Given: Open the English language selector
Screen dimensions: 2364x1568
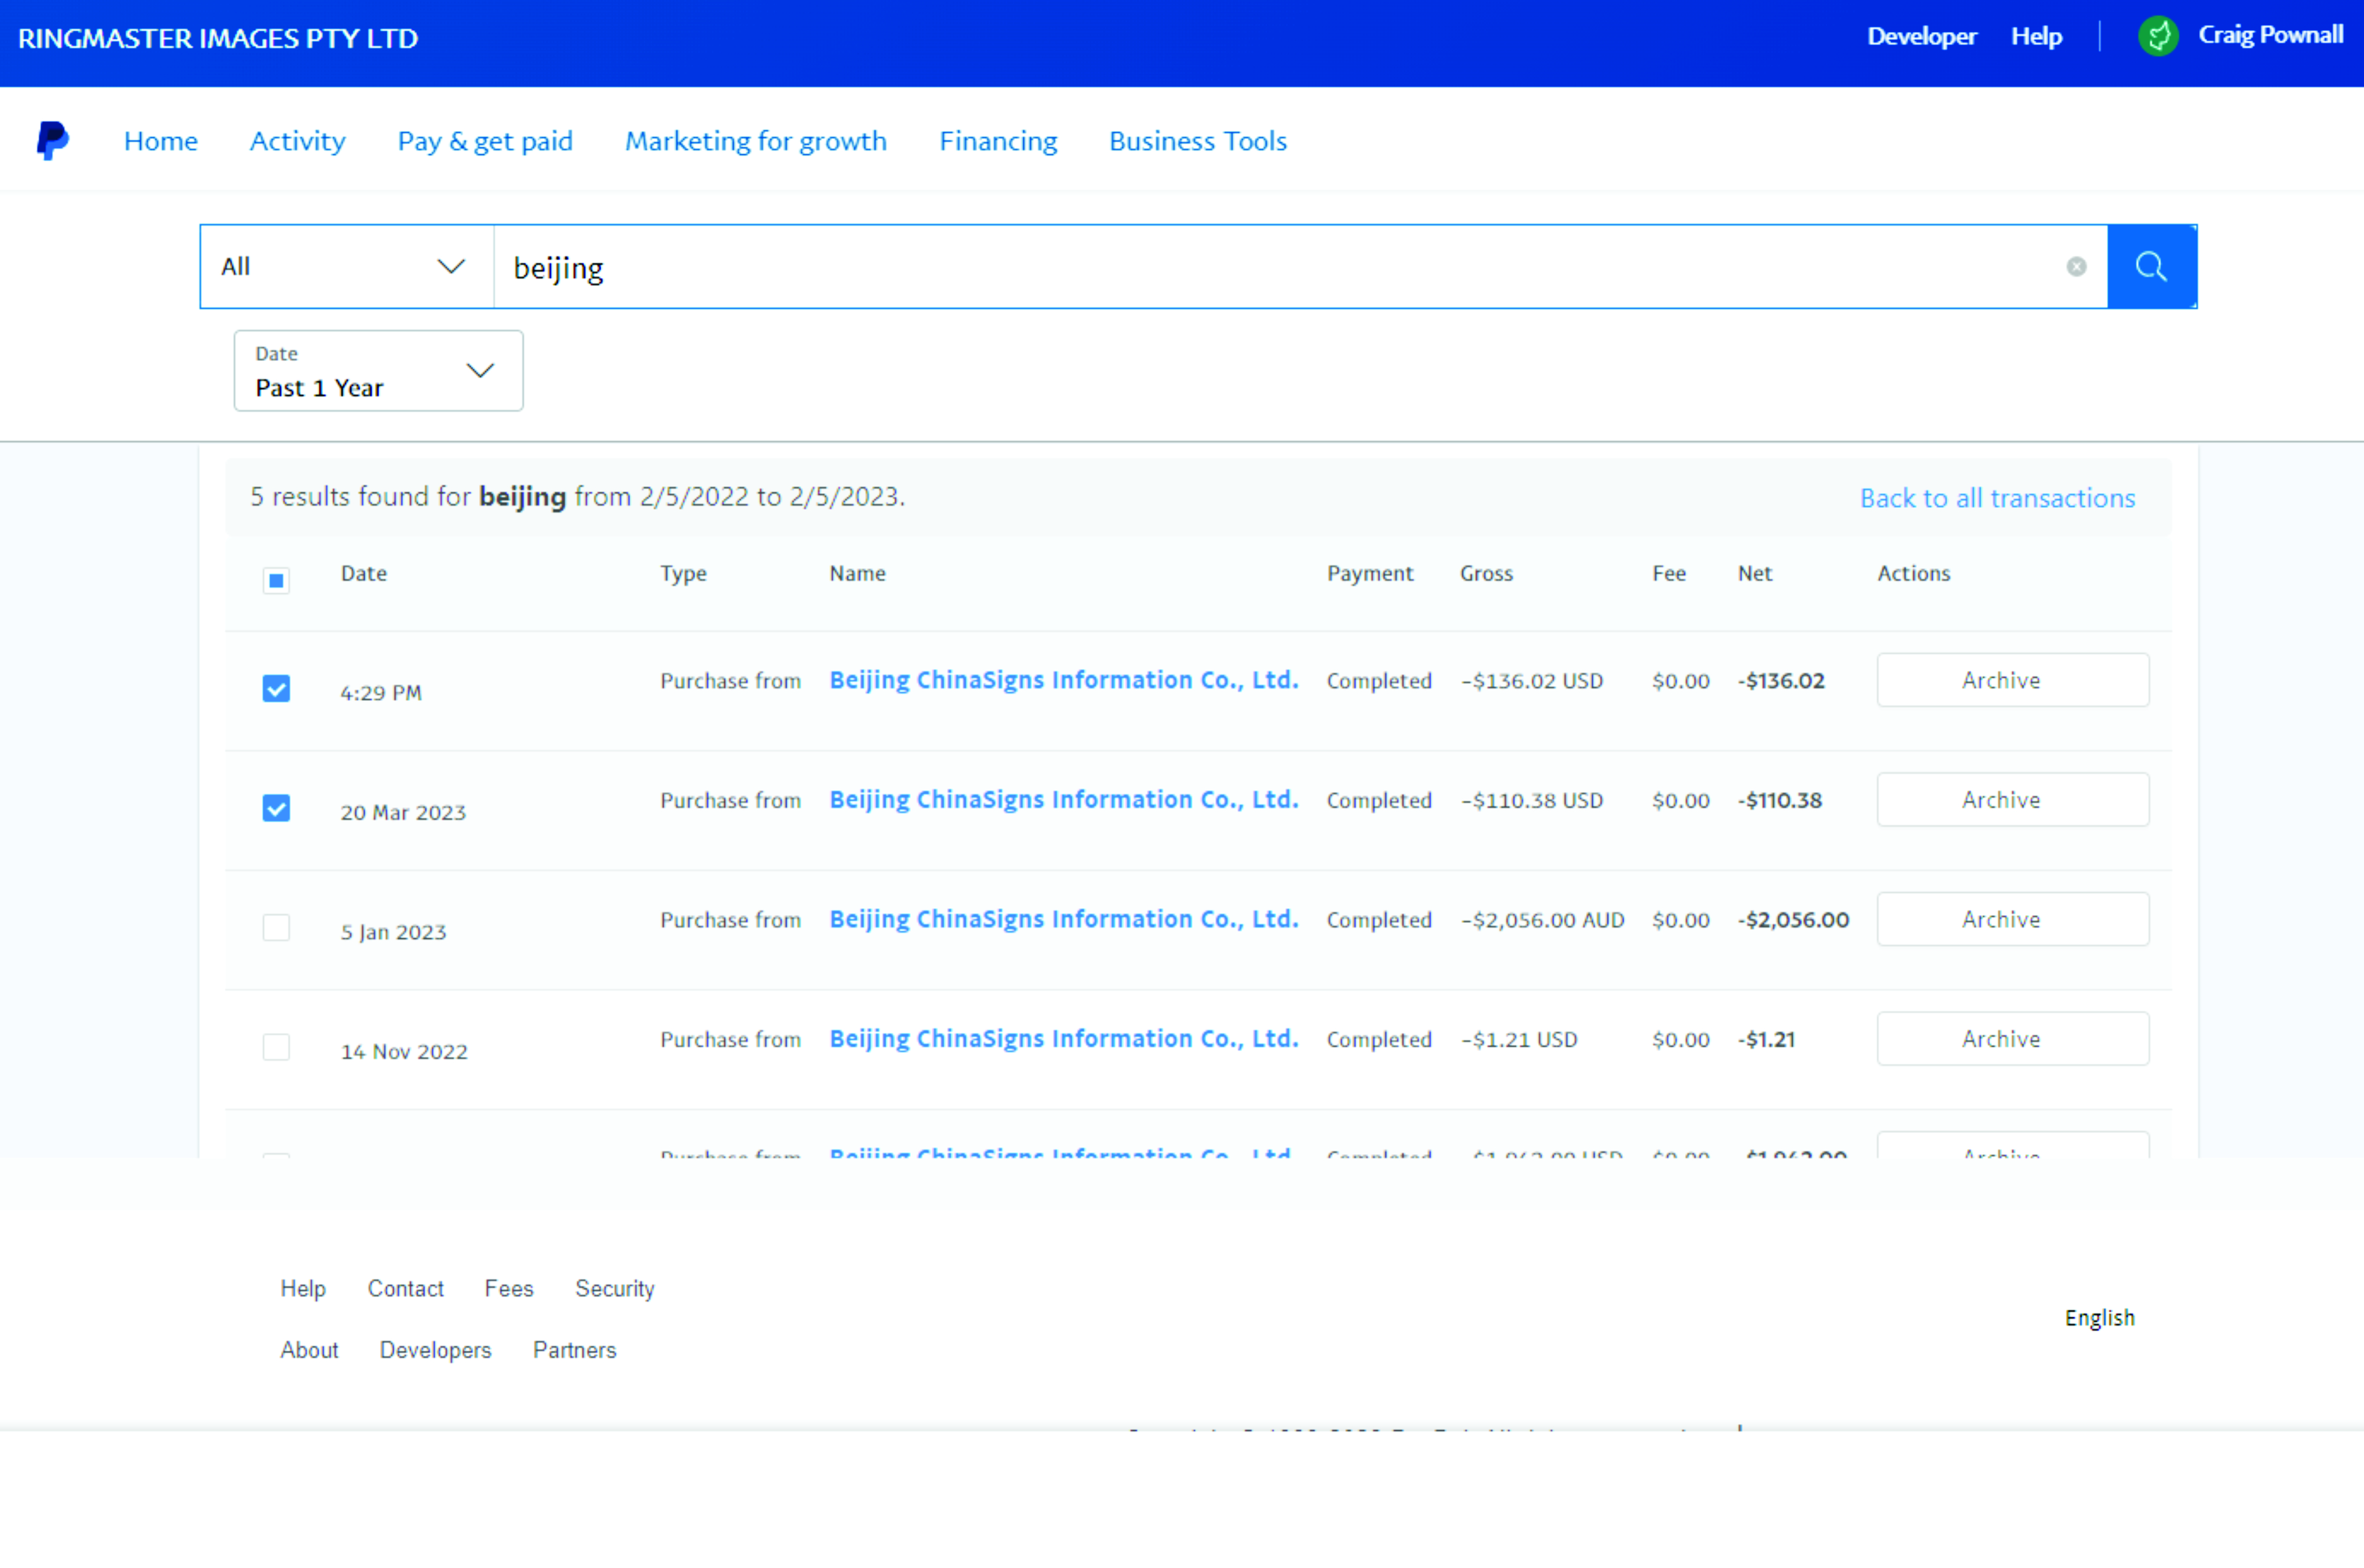Looking at the screenshot, I should pos(2099,1318).
